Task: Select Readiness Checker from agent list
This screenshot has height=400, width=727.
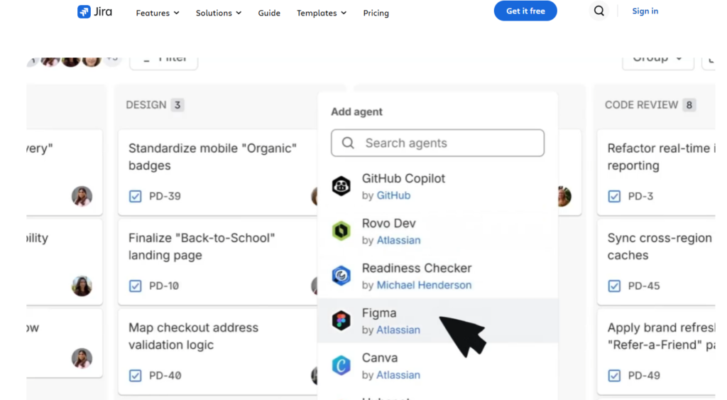Action: click(x=437, y=276)
